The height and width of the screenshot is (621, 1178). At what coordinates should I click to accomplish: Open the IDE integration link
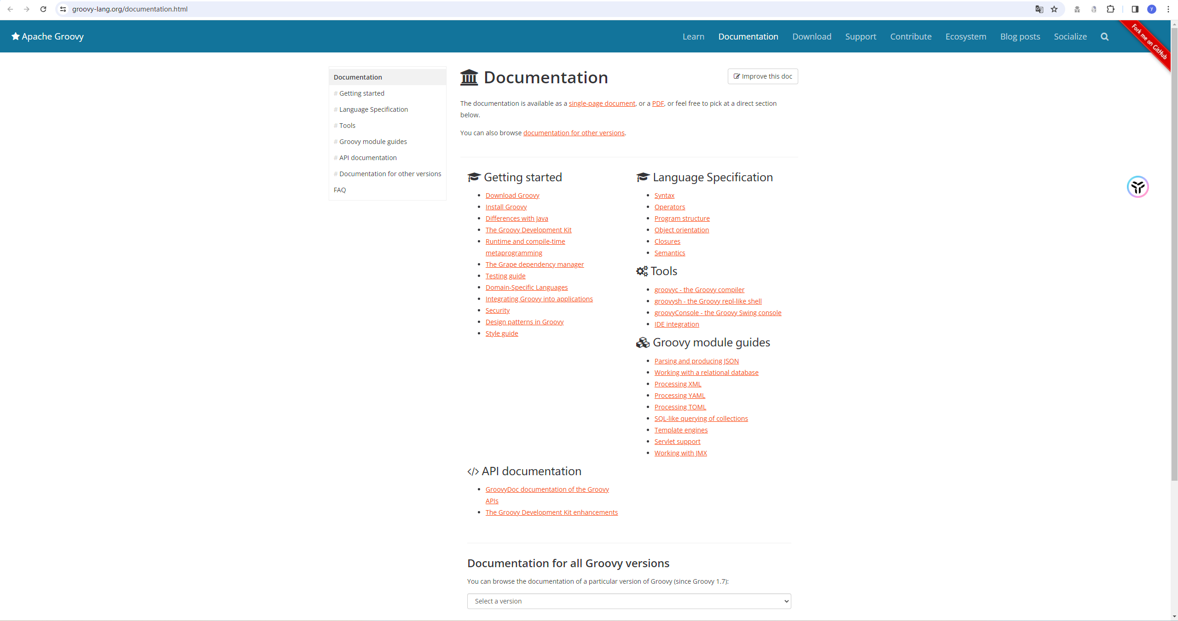coord(676,324)
